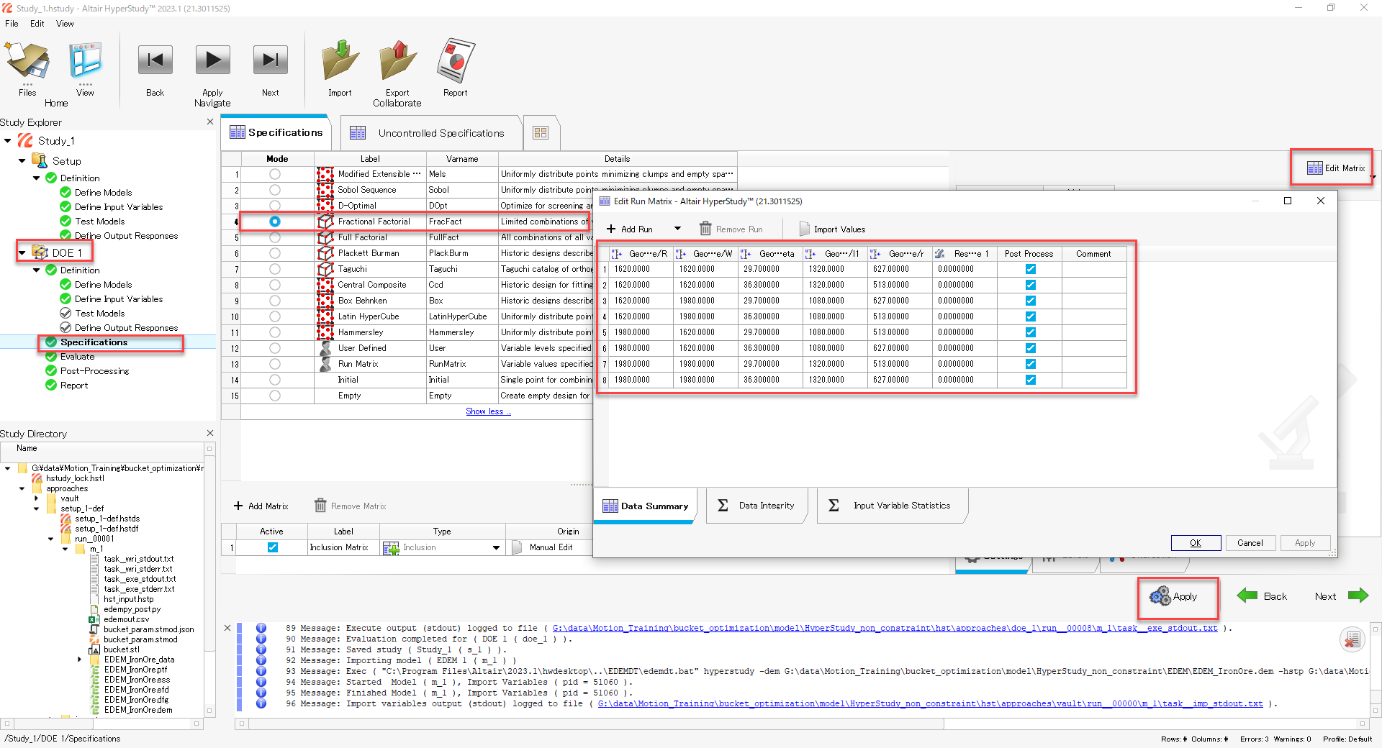Toggle Post Process checkbox for run 5
Viewport: 1382px width, 748px height.
[1030, 332]
